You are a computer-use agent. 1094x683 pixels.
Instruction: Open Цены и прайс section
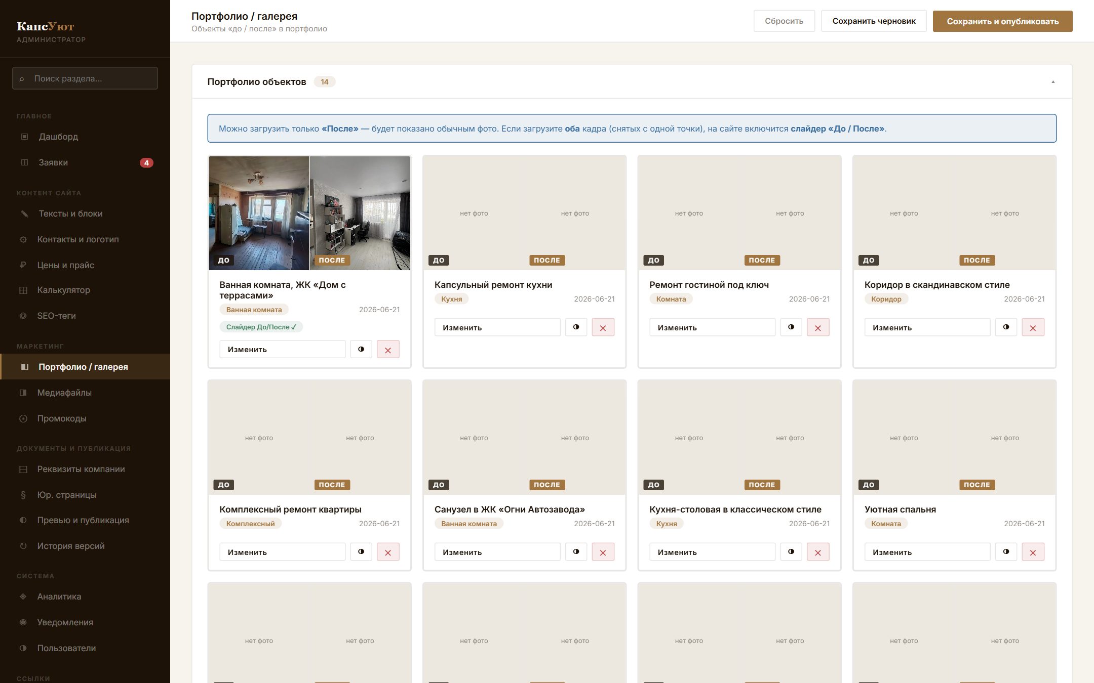point(85,265)
